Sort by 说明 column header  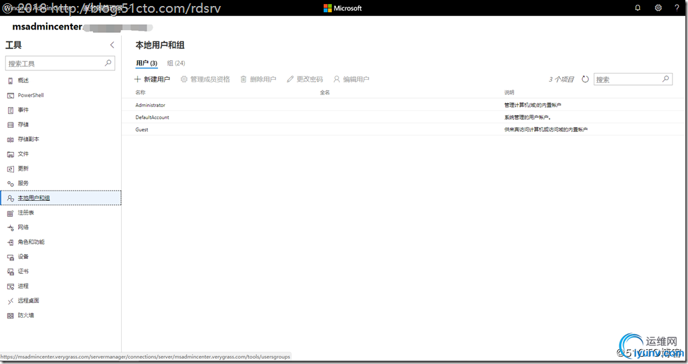click(x=509, y=92)
